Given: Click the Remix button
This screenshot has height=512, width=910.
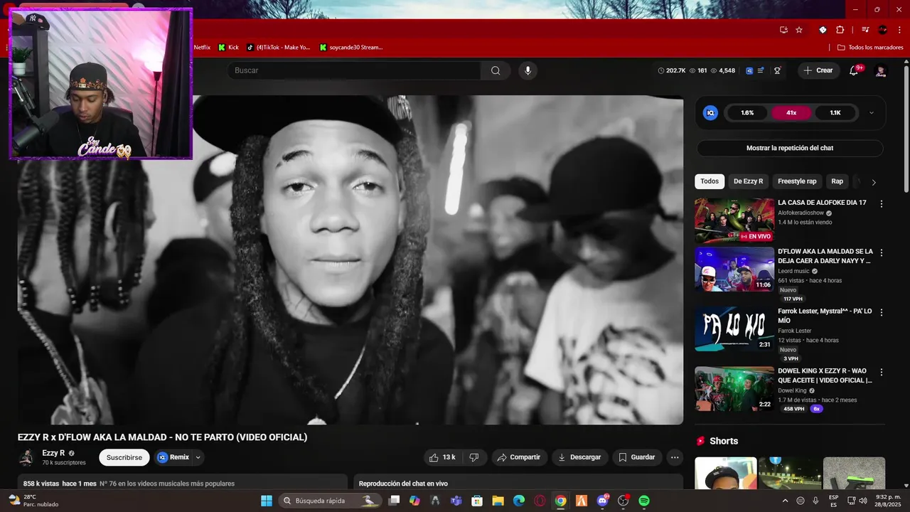Looking at the screenshot, I should [173, 457].
